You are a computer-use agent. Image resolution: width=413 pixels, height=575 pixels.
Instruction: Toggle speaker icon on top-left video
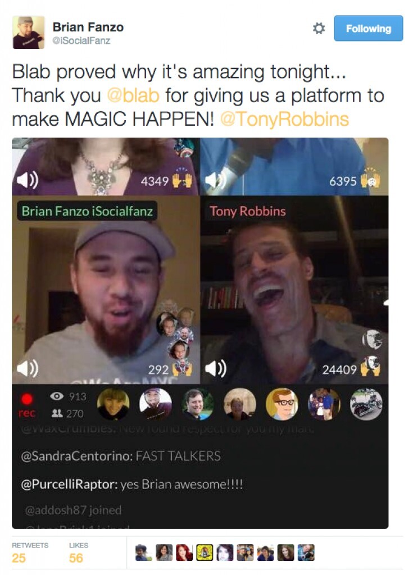[x=28, y=180]
